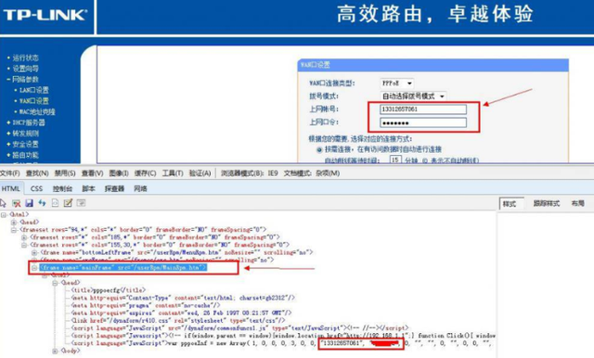
Task: Open the 查找(N) menu
Action: (37, 173)
